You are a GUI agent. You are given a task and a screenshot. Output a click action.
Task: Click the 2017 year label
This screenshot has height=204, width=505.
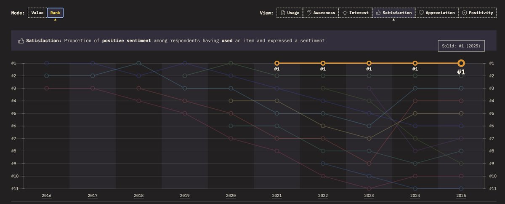pyautogui.click(x=92, y=196)
